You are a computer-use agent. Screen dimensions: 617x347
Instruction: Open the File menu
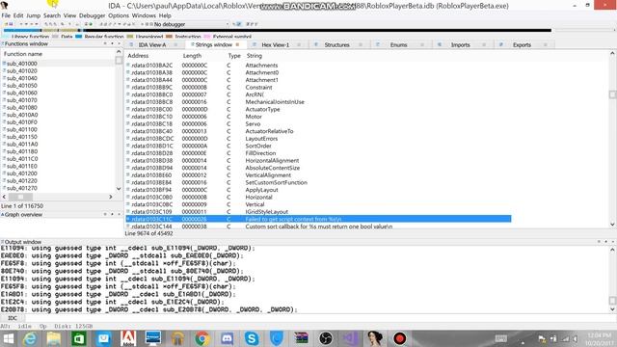coord(6,15)
